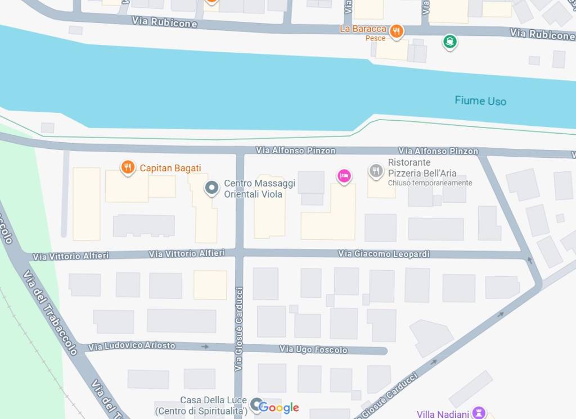This screenshot has width=576, height=419.
Task: Open the La Baracca restaurant marker
Action: [x=396, y=32]
